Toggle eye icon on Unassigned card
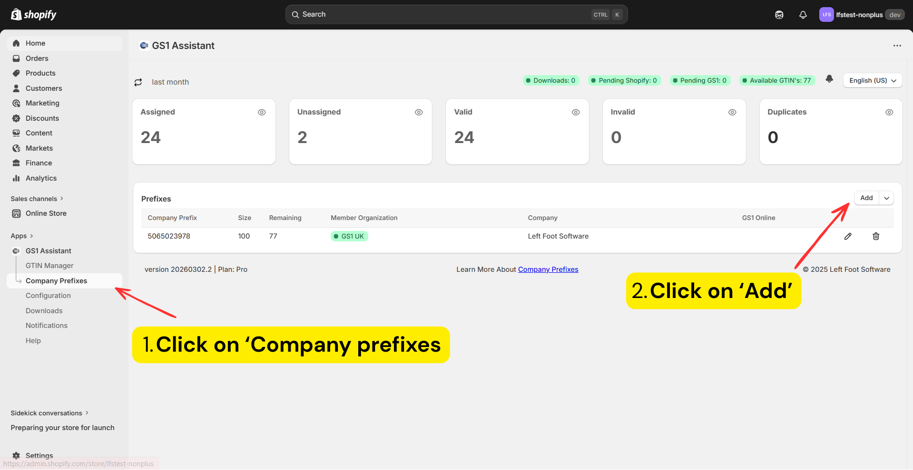 coord(419,112)
